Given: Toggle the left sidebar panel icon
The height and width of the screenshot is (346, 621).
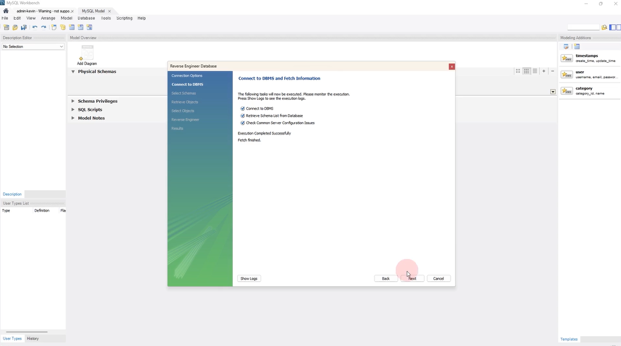Looking at the screenshot, I should (x=612, y=27).
